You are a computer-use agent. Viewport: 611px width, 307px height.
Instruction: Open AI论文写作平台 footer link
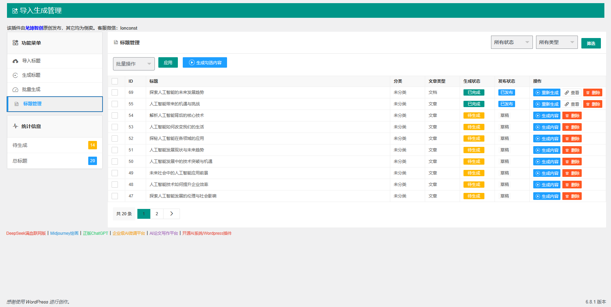[164, 233]
